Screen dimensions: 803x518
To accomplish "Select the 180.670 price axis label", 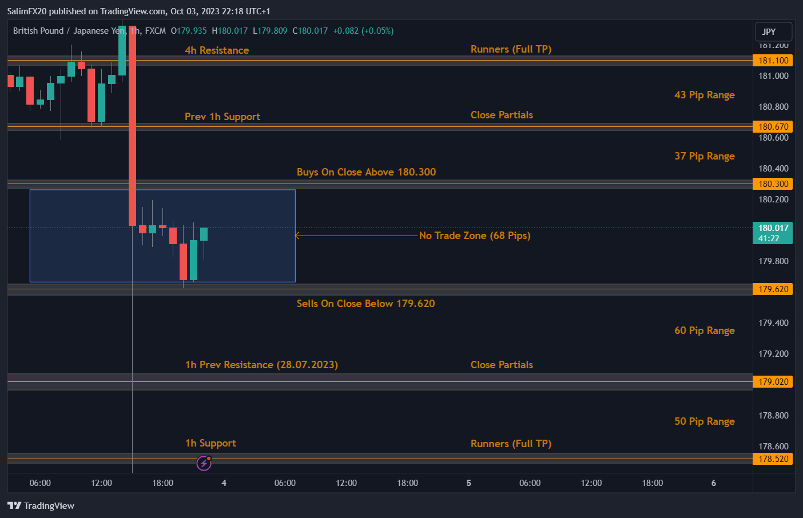I will pos(773,127).
